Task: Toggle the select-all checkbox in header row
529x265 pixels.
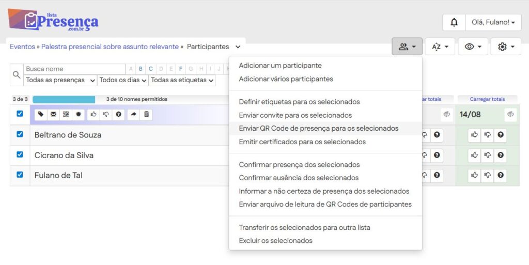Action: click(20, 114)
